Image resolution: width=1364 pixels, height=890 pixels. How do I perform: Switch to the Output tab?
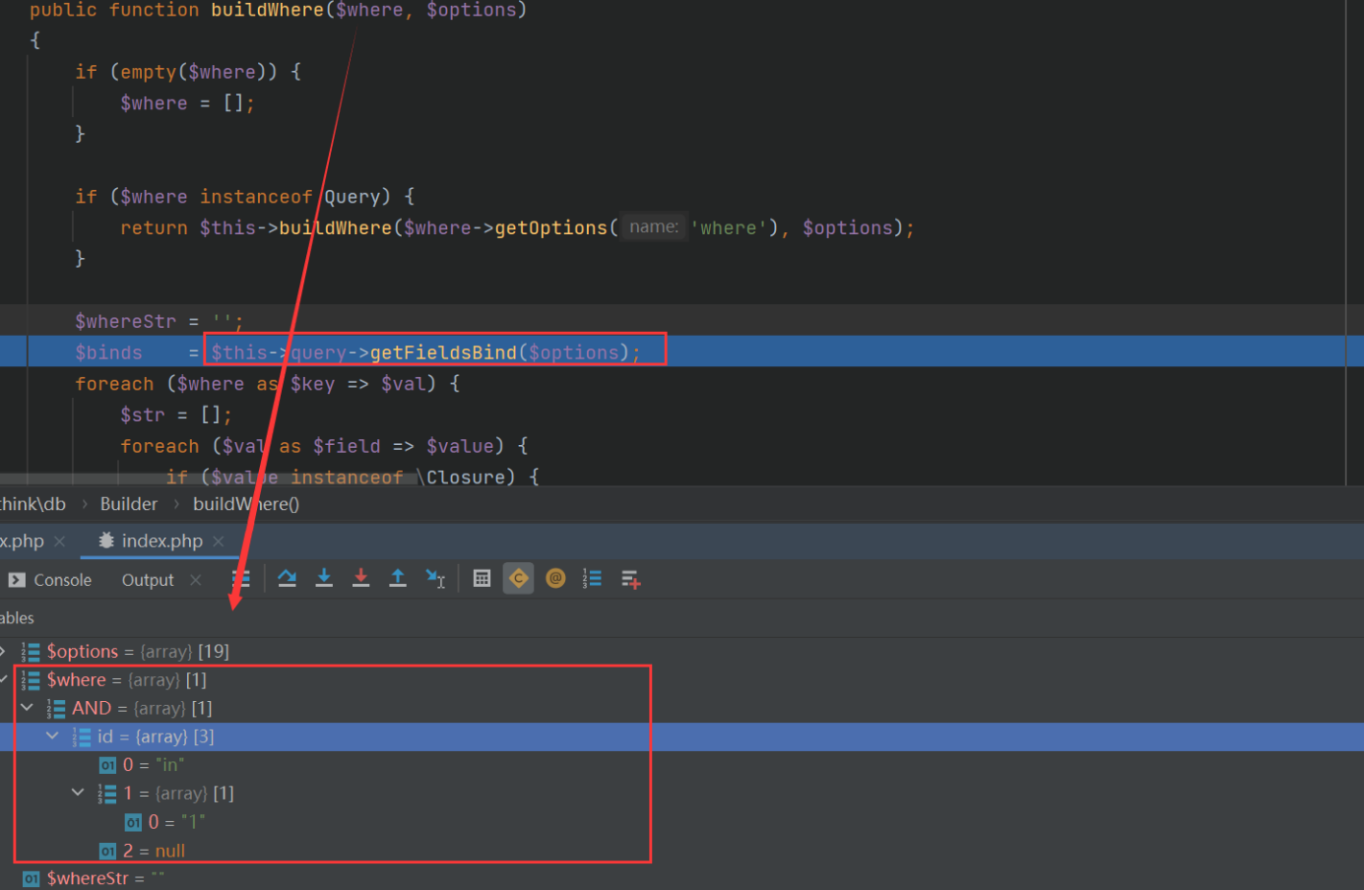[x=148, y=580]
